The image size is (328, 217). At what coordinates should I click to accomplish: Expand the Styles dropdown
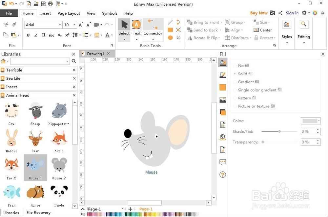click(287, 43)
